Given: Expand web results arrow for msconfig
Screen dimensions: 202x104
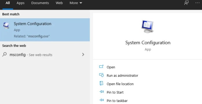Looking at the screenshot, I should (x=83, y=54).
